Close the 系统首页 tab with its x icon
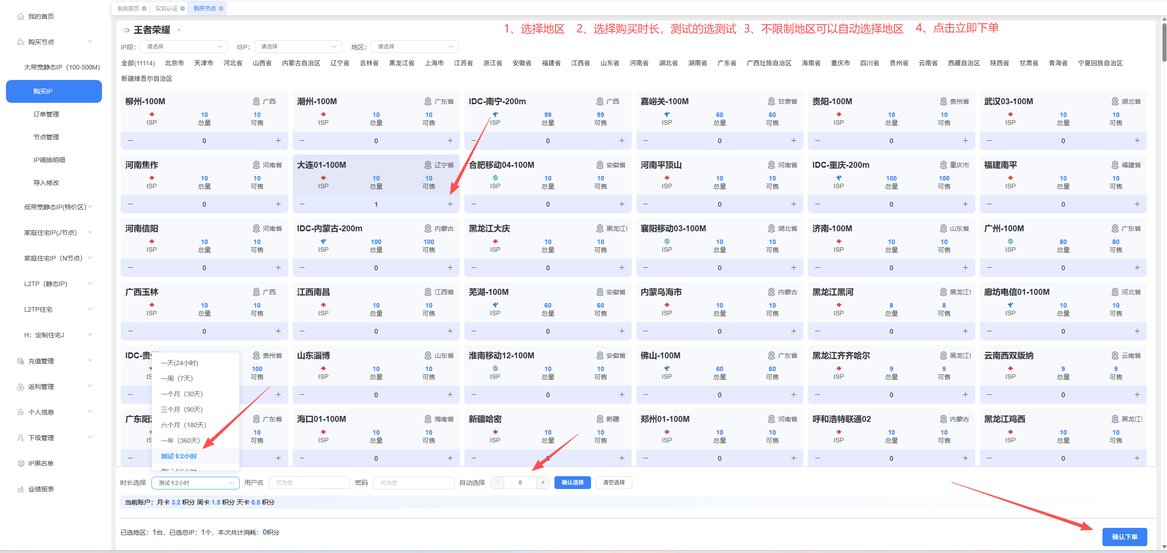This screenshot has width=1167, height=553. (144, 8)
